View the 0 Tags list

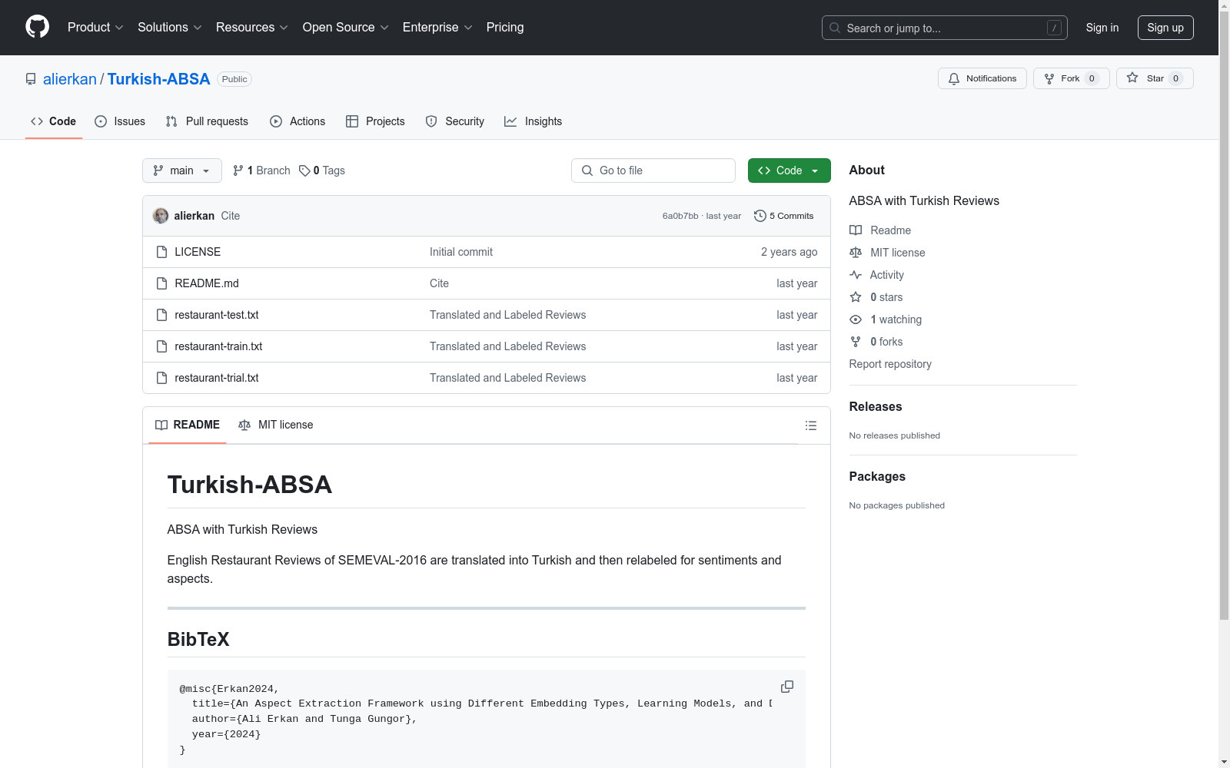click(x=322, y=170)
